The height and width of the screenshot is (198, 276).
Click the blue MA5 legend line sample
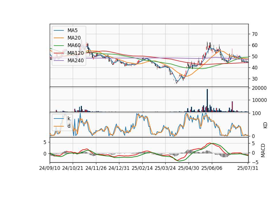tap(59, 31)
